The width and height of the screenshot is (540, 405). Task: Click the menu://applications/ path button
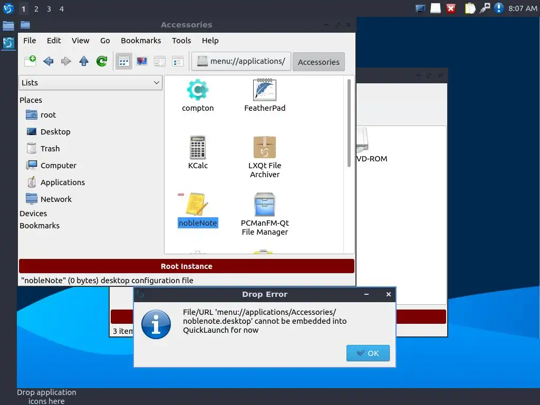point(241,61)
